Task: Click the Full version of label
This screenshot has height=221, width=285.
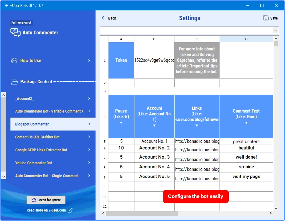Action: [x=22, y=22]
